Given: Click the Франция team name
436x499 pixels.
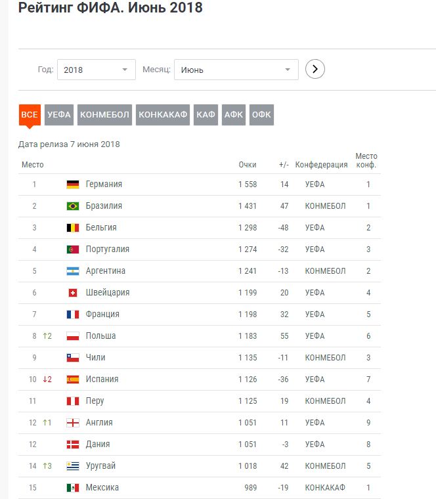Looking at the screenshot, I should pyautogui.click(x=102, y=315).
